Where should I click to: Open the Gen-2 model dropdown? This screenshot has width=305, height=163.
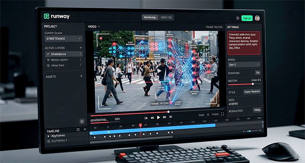click(x=244, y=65)
